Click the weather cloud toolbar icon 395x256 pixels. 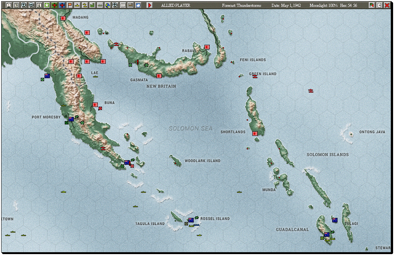click(138, 5)
